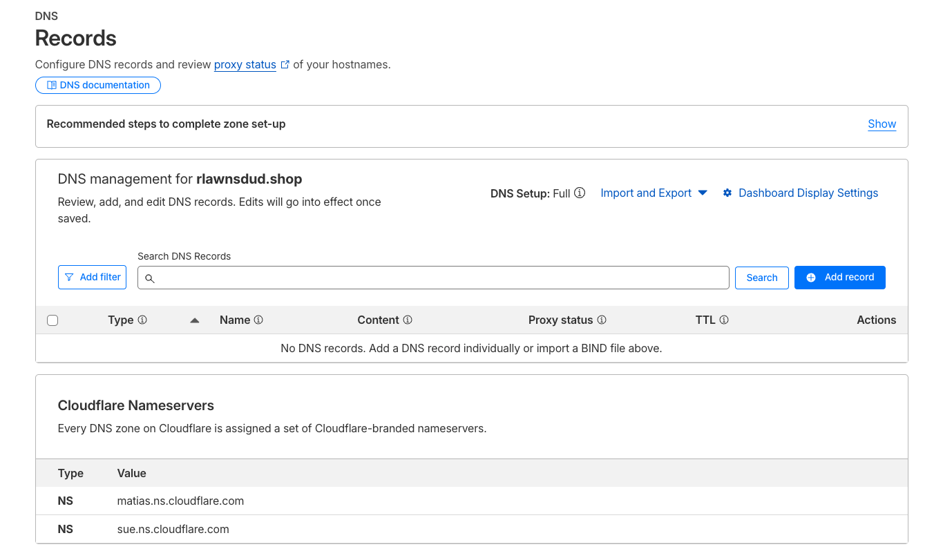
Task: Toggle the select-all records checkbox
Action: click(53, 320)
